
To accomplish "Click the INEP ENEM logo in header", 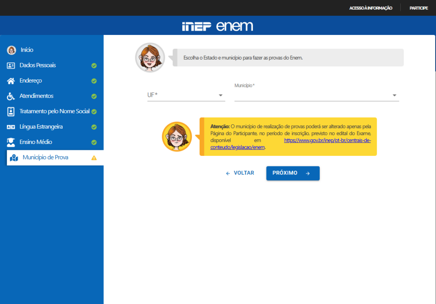I will pyautogui.click(x=218, y=26).
